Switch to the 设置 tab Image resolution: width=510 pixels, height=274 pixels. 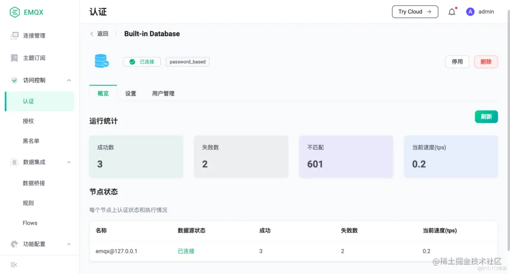coord(131,93)
